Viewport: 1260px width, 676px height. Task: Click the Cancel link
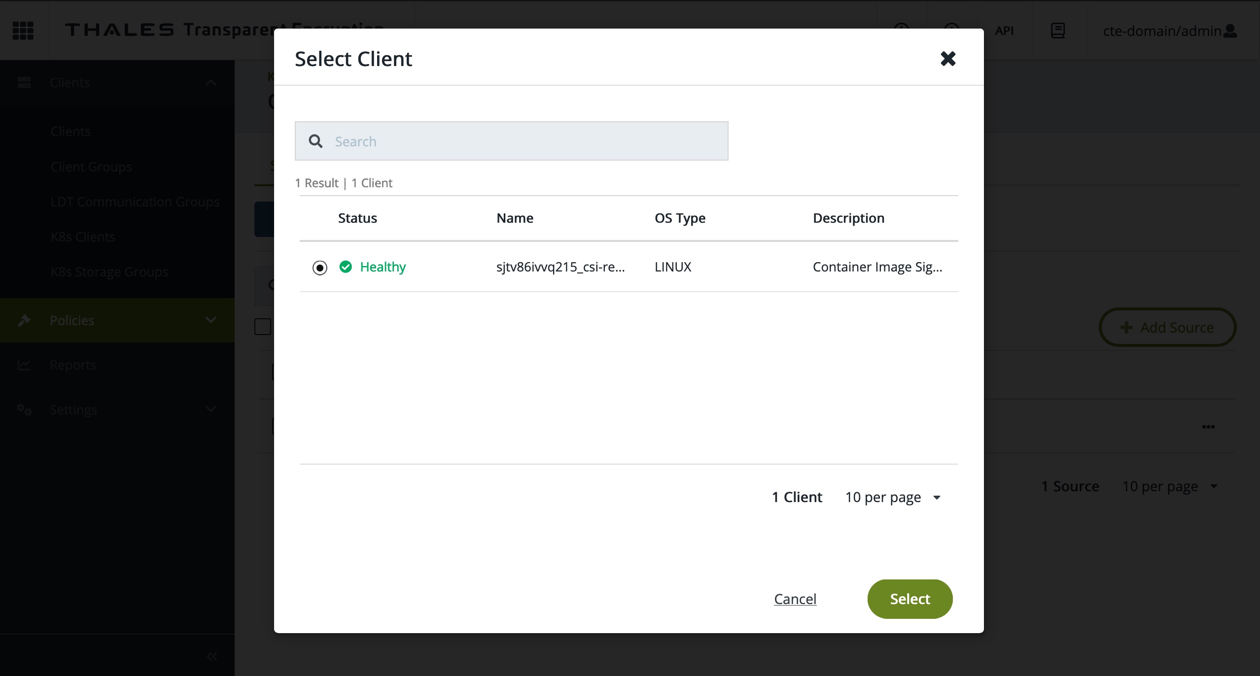[795, 599]
